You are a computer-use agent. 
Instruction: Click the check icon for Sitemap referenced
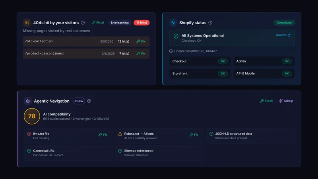pyautogui.click(x=120, y=151)
